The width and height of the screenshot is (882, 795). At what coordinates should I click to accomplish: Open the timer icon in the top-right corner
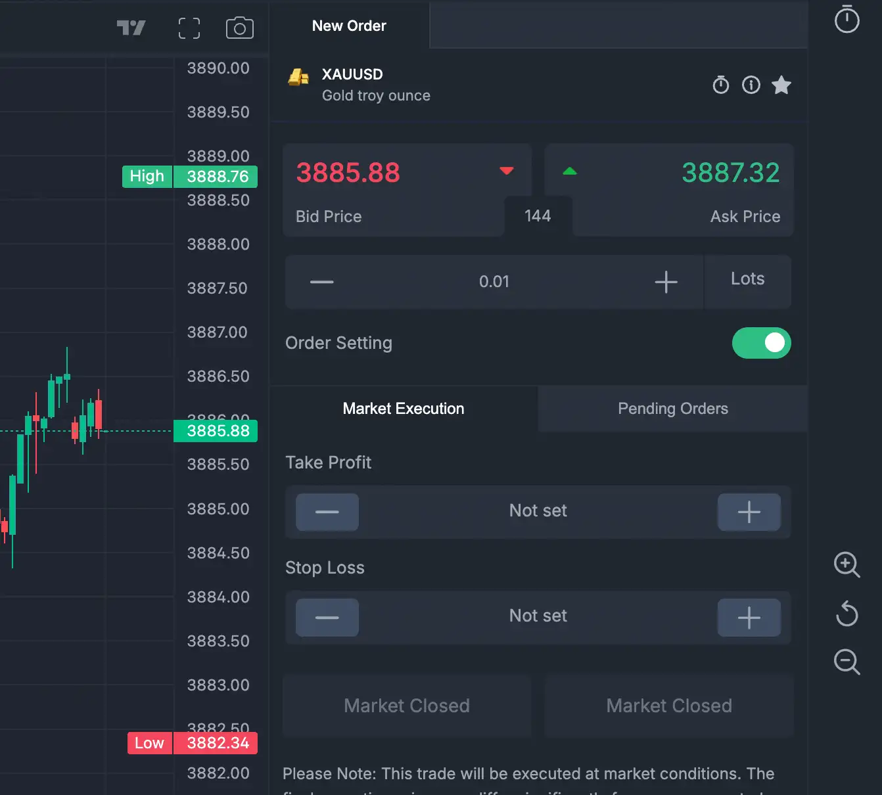point(847,19)
